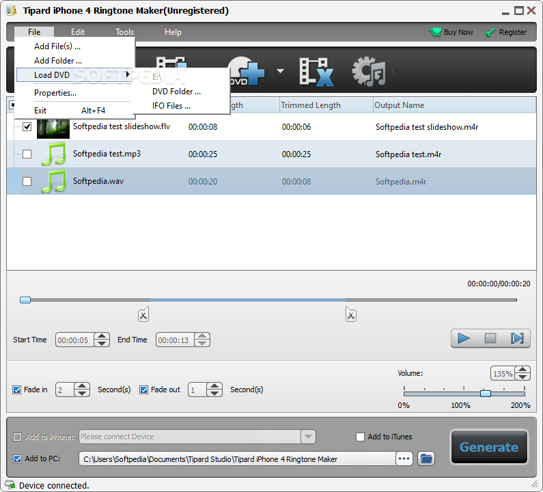Open the gear and music note preferences icon

(368, 72)
